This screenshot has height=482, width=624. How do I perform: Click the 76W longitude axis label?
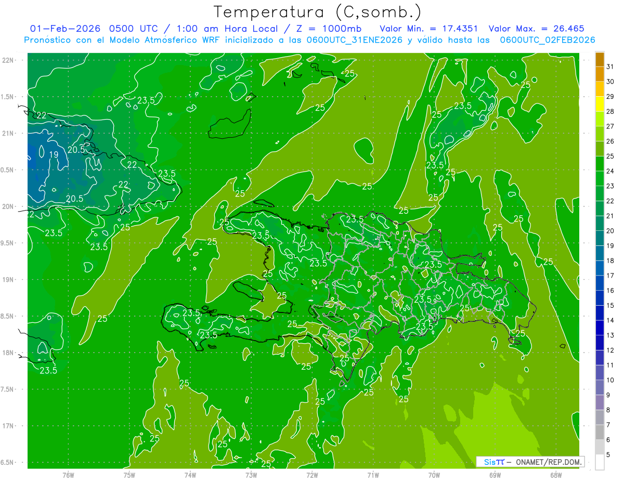pos(68,475)
